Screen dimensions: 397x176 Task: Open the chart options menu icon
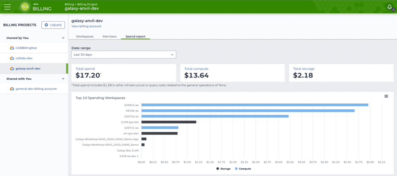386,96
